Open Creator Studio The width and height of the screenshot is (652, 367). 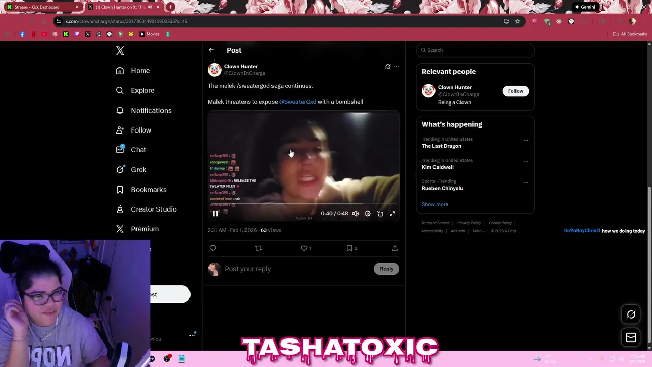[x=146, y=209]
